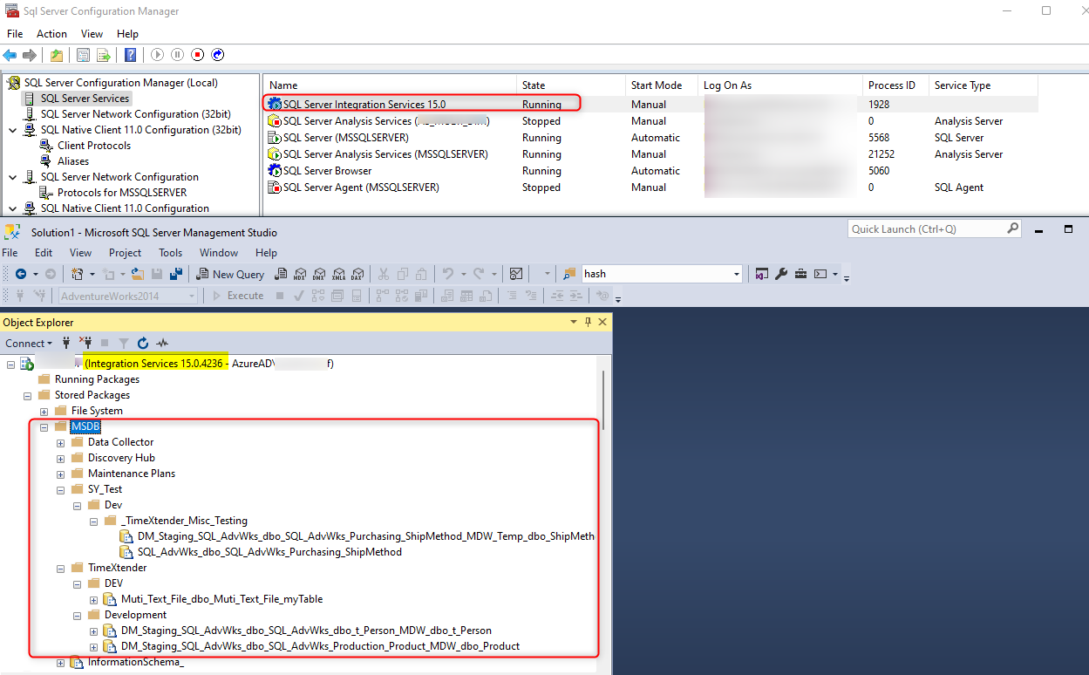
Task: Open the Connect dropdown in Object Explorer
Action: [29, 343]
